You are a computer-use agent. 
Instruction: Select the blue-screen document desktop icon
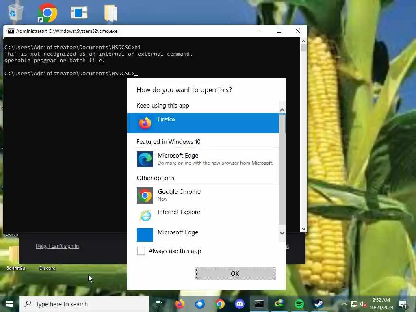click(79, 13)
